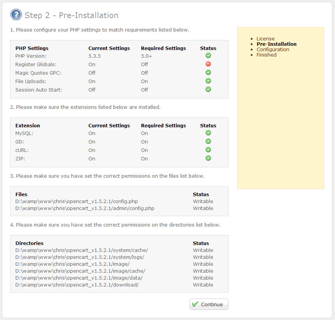Click the system/cache/ directory path
This screenshot has height=320, width=335.
[81, 250]
